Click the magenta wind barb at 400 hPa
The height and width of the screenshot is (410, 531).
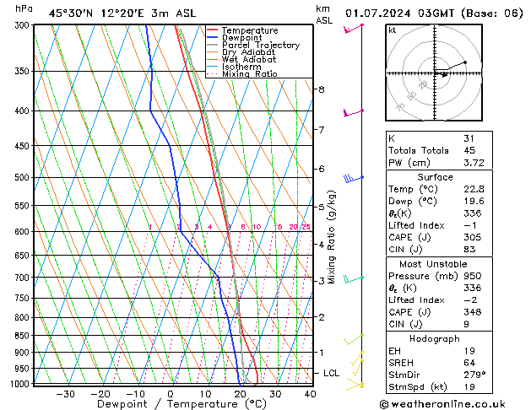pyautogui.click(x=354, y=113)
